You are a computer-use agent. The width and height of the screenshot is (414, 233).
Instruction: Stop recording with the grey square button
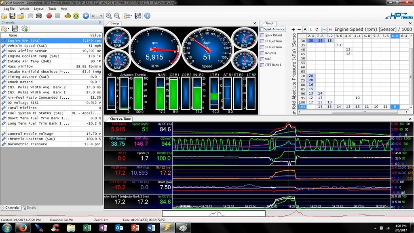[x=57, y=16]
